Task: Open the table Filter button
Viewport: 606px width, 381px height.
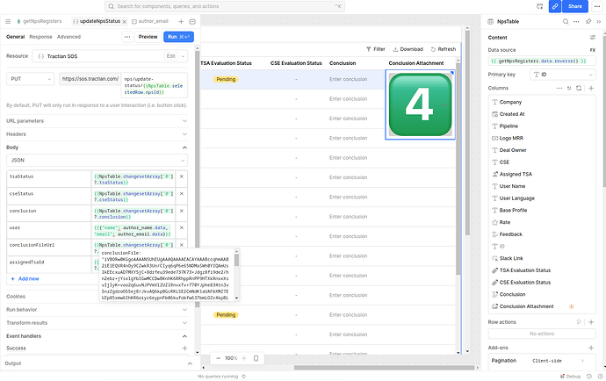Action: coord(376,49)
